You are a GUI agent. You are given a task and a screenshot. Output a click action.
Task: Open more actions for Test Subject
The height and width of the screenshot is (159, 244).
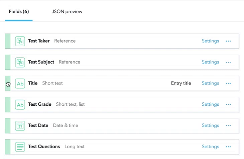(x=228, y=62)
